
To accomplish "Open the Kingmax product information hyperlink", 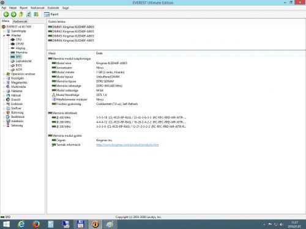I will (x=127, y=145).
